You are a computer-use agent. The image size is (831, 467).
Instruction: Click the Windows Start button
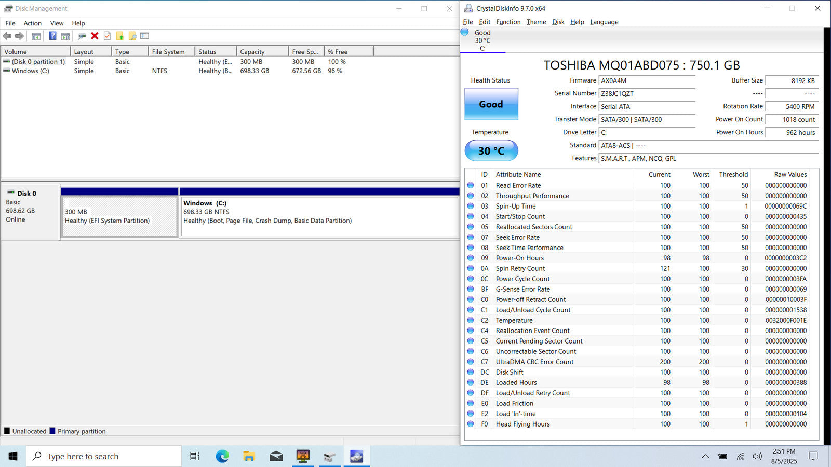point(13,456)
